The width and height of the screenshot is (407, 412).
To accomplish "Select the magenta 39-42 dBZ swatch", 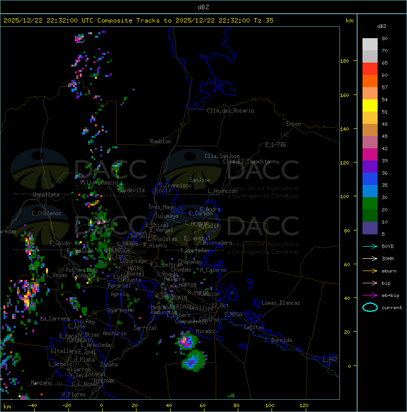I will point(370,155).
